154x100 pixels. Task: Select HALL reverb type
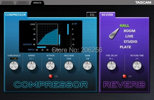coord(124,26)
